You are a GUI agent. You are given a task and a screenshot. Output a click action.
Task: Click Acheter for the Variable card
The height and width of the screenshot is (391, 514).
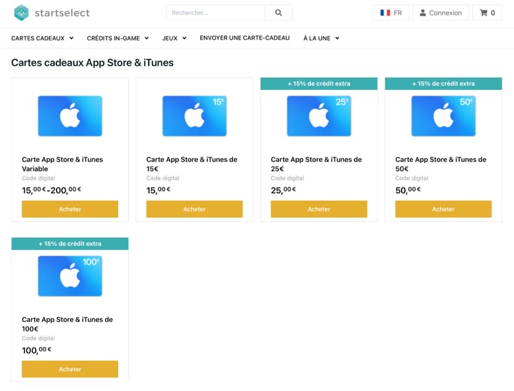coord(70,209)
